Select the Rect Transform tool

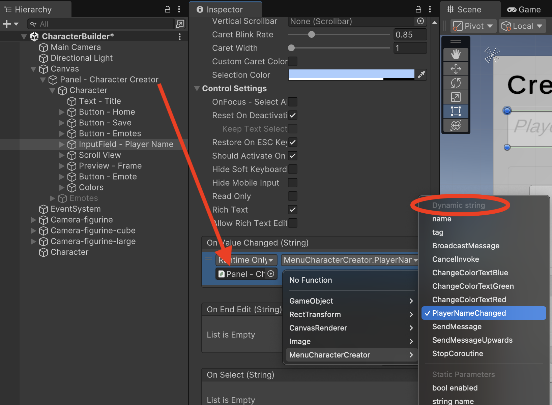pos(456,111)
